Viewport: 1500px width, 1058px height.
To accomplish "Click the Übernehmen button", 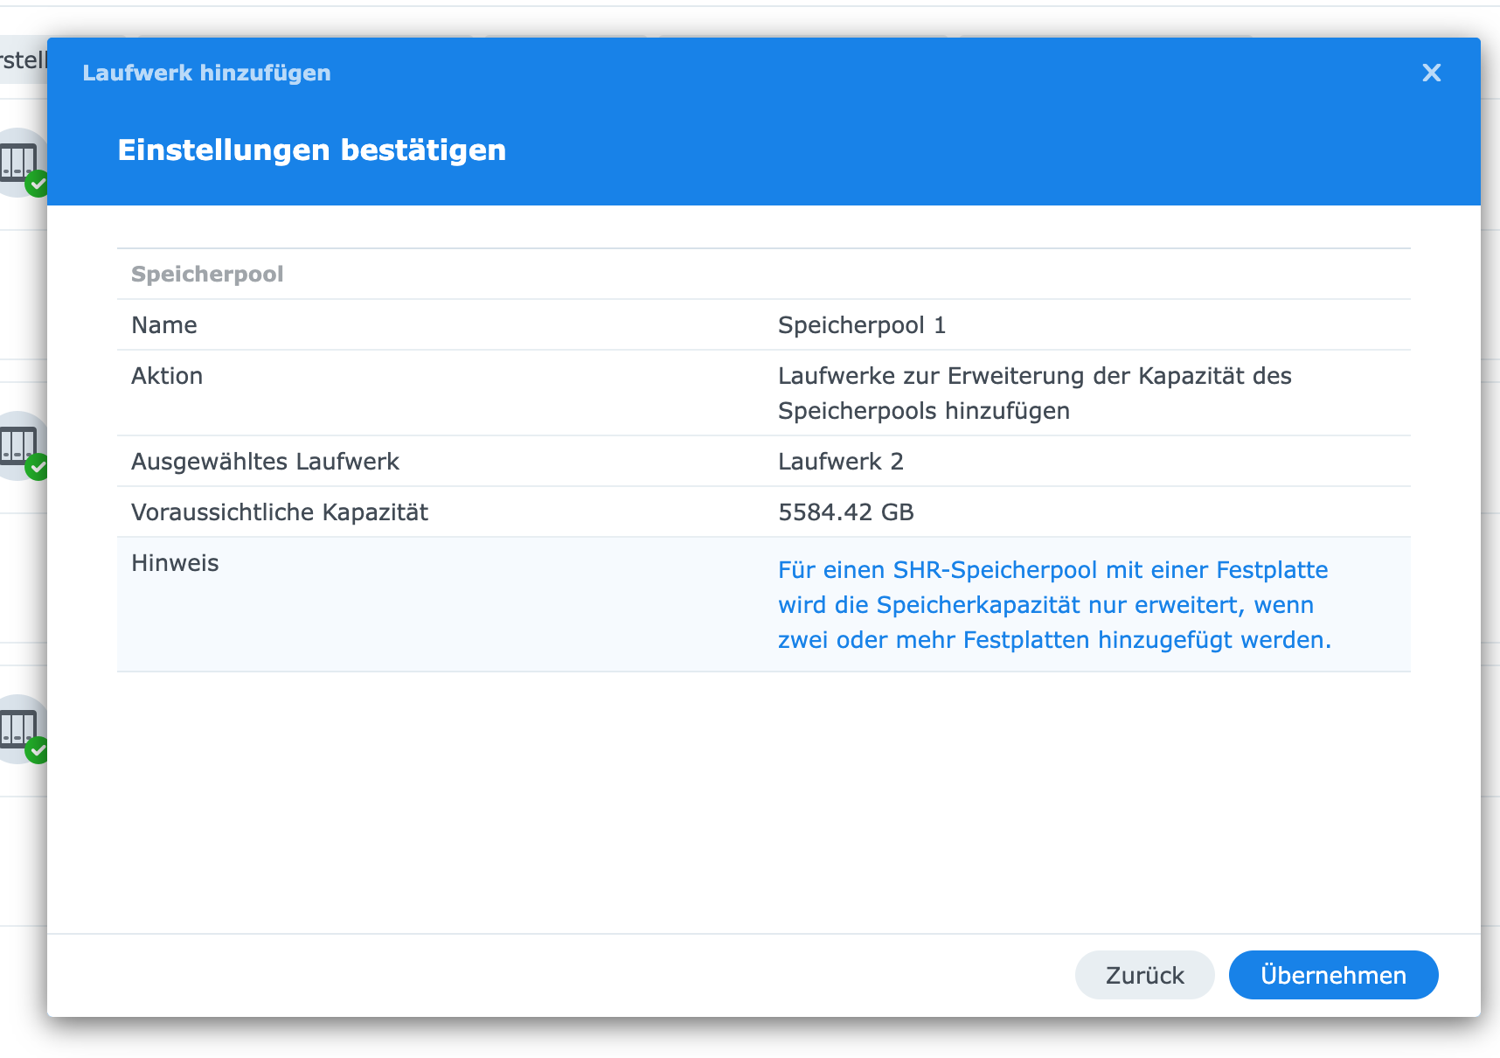I will 1333,975.
